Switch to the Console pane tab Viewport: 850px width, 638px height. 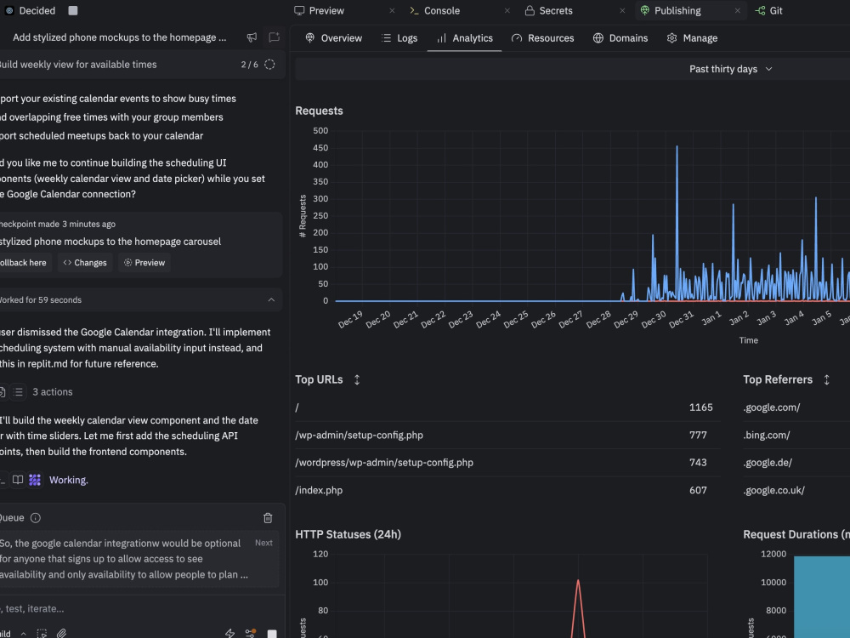click(442, 10)
